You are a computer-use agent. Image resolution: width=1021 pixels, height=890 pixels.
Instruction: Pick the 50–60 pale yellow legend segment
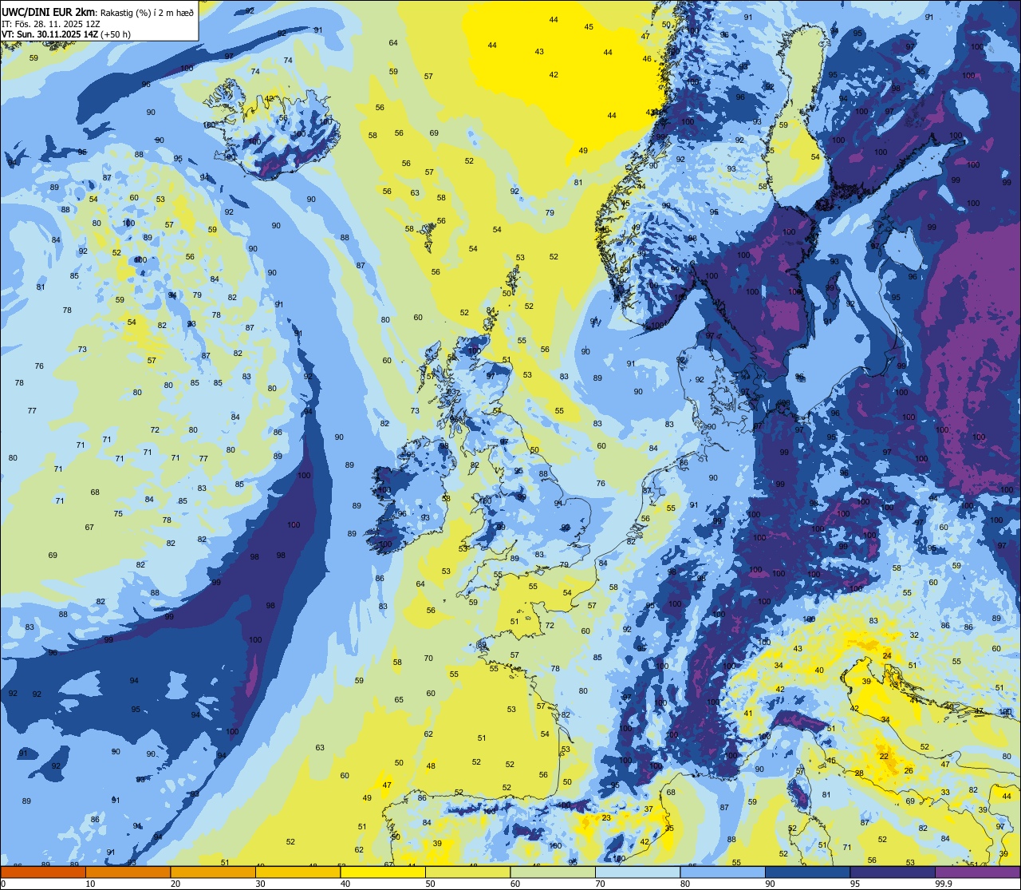click(467, 872)
